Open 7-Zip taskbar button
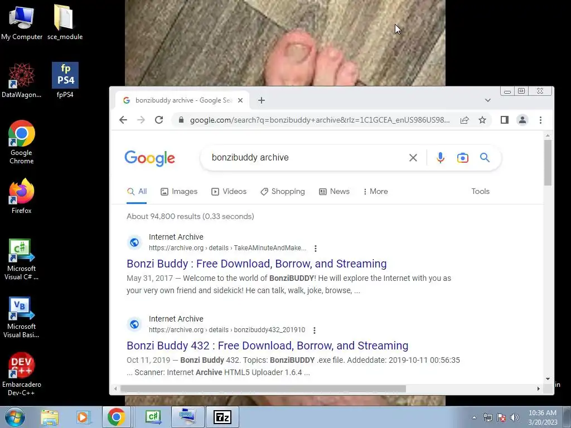Screen dimensions: 571x428 (222, 417)
